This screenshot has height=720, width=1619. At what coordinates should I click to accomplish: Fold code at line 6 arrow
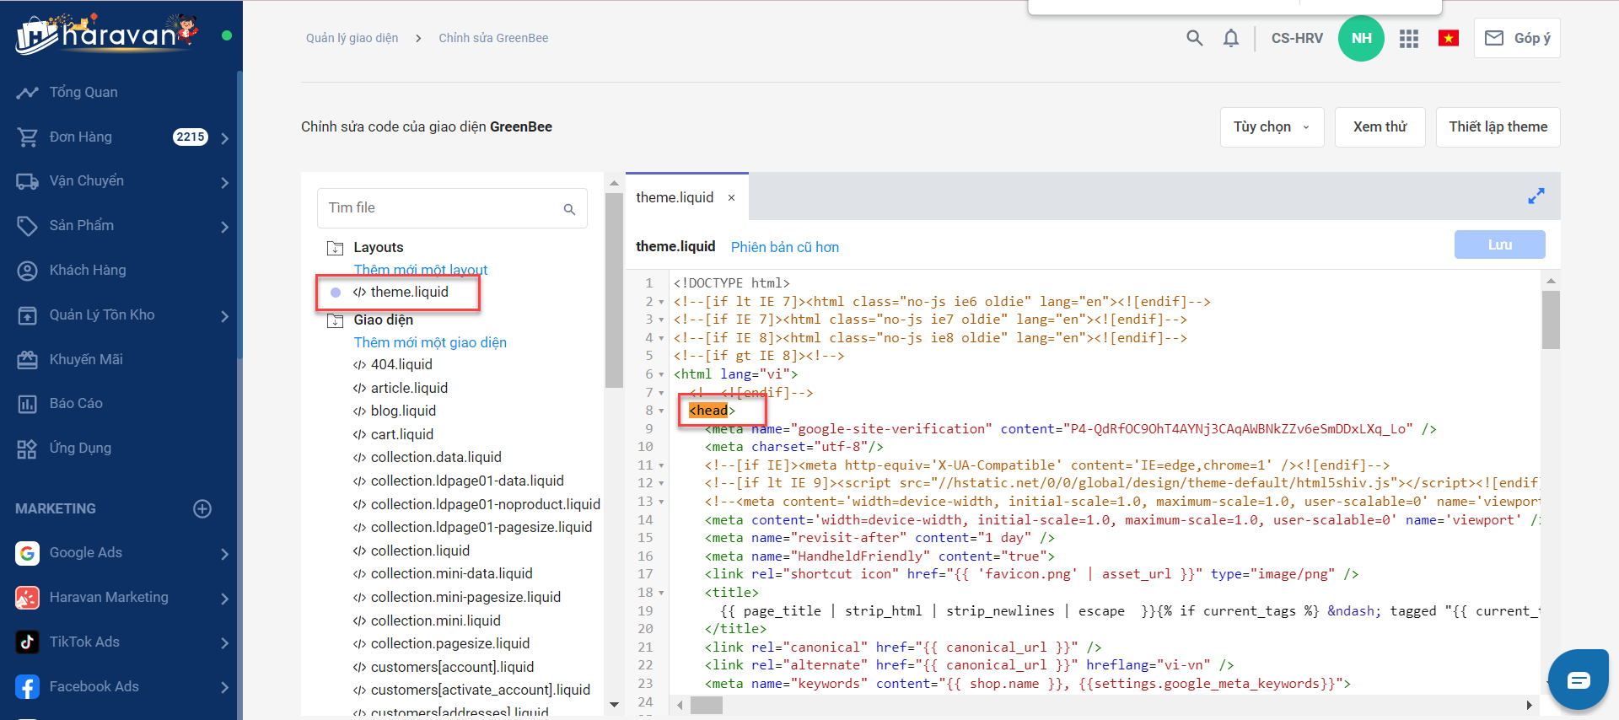pyautogui.click(x=661, y=374)
